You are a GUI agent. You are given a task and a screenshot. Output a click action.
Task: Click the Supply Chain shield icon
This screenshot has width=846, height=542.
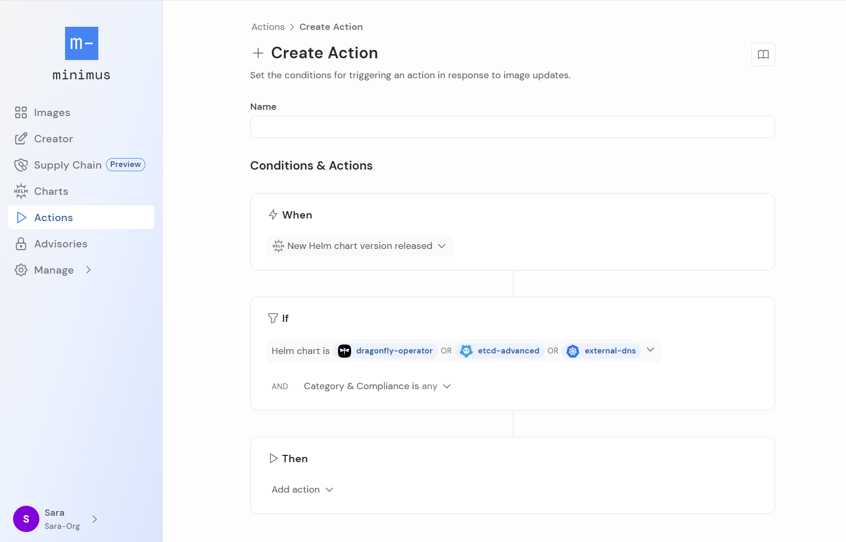pyautogui.click(x=21, y=165)
